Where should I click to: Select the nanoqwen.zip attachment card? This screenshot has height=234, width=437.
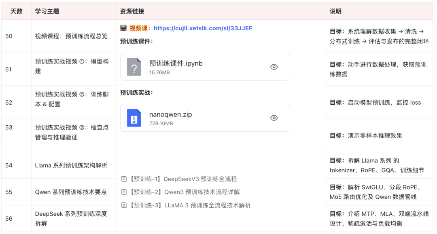[x=204, y=118]
